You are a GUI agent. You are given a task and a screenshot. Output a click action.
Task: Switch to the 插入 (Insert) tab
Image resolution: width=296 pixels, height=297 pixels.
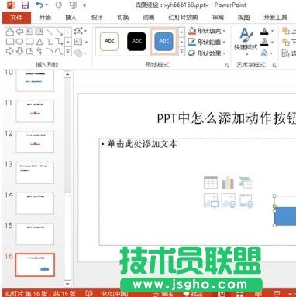point(71,18)
